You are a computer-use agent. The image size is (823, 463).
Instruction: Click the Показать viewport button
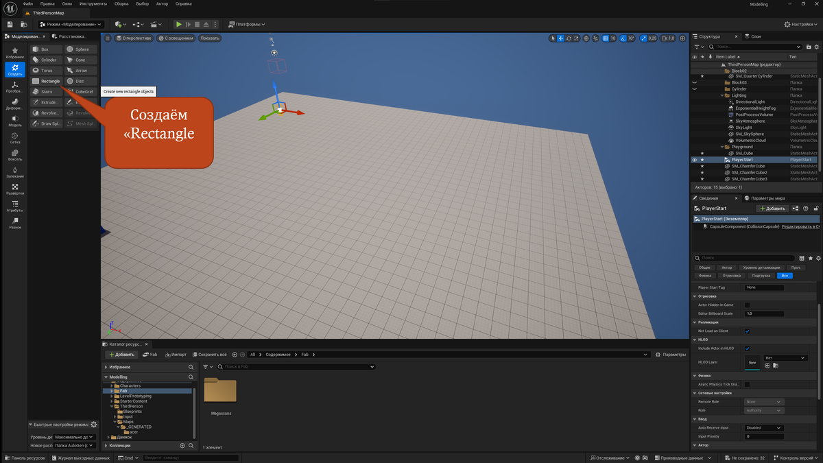pos(210,38)
